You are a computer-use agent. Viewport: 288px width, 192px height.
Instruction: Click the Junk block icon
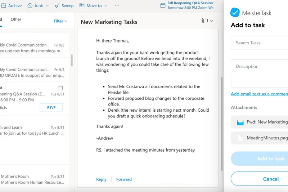pyautogui.click(x=30, y=6)
